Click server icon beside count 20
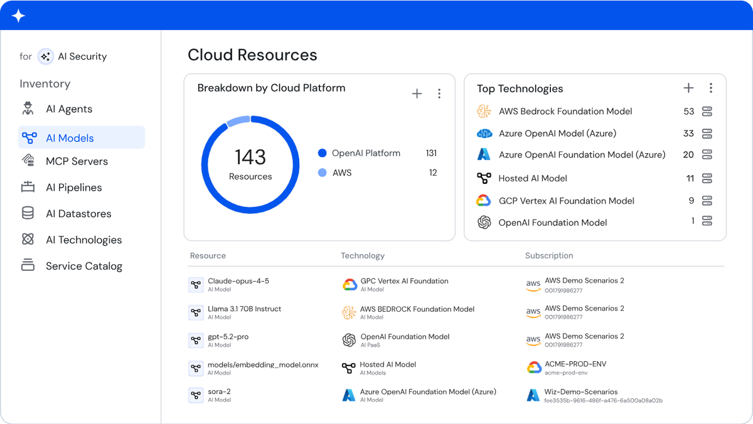This screenshot has height=424, width=753. click(x=707, y=155)
